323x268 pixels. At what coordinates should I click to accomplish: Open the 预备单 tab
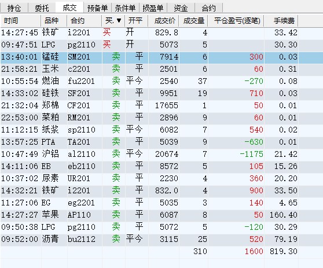coord(97,8)
